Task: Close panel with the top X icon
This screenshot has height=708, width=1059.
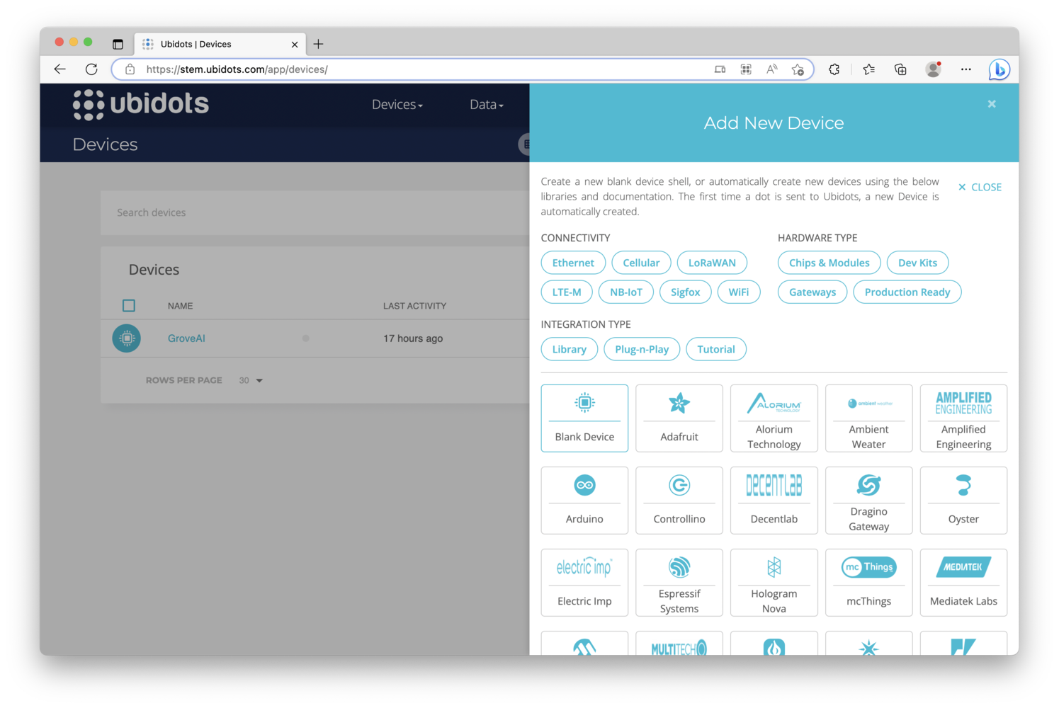Action: [x=992, y=104]
